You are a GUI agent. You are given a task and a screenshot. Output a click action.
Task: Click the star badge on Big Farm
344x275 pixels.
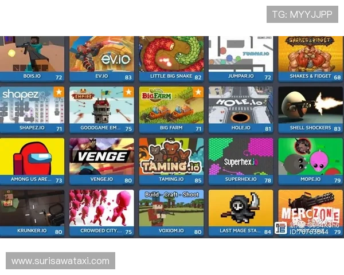[198, 92]
